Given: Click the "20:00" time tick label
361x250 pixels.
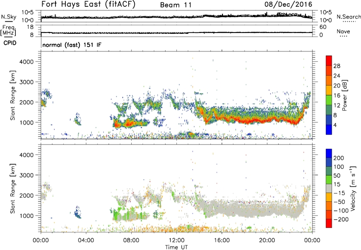Looking at the screenshot, I should [x=267, y=241].
